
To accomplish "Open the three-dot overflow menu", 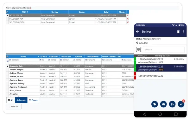I will pos(183,32).
